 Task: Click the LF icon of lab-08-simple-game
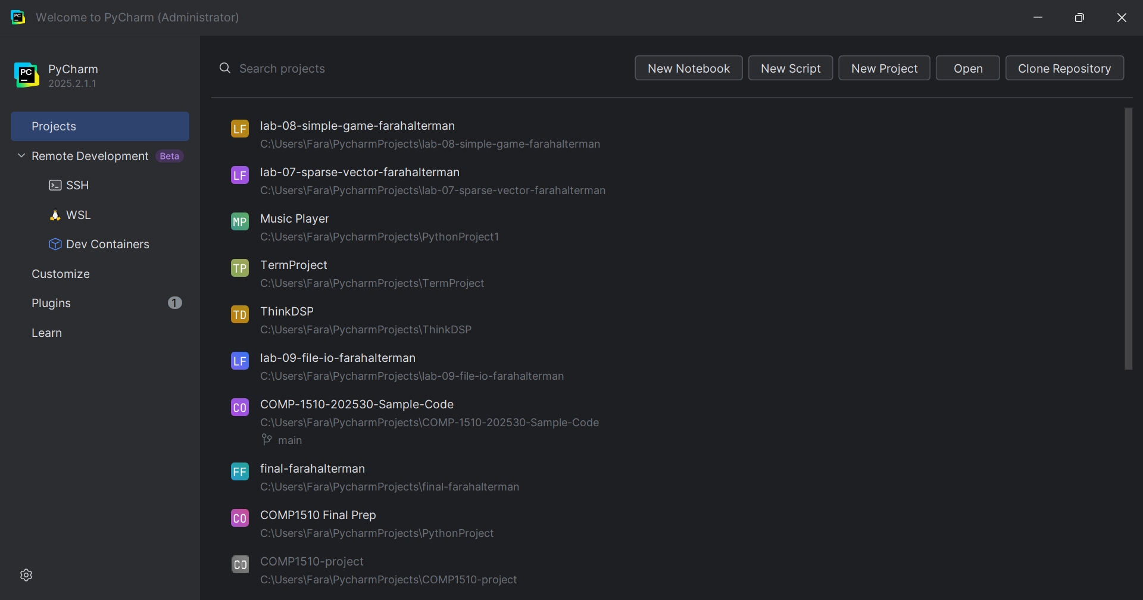click(x=239, y=129)
